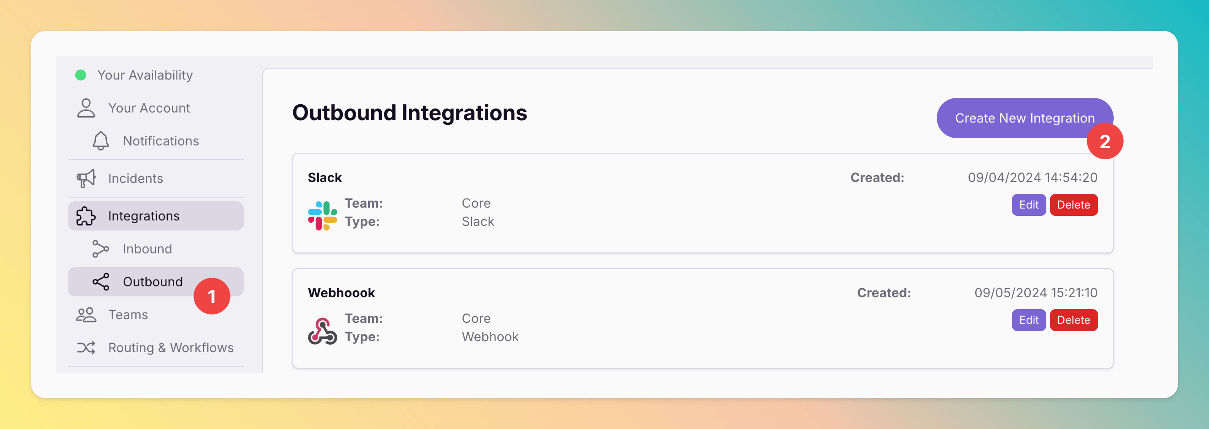Open the Your Availability menu item
1209x429 pixels.
145,75
